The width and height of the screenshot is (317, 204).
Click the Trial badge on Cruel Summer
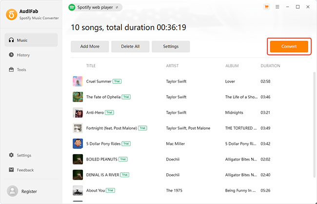117,81
